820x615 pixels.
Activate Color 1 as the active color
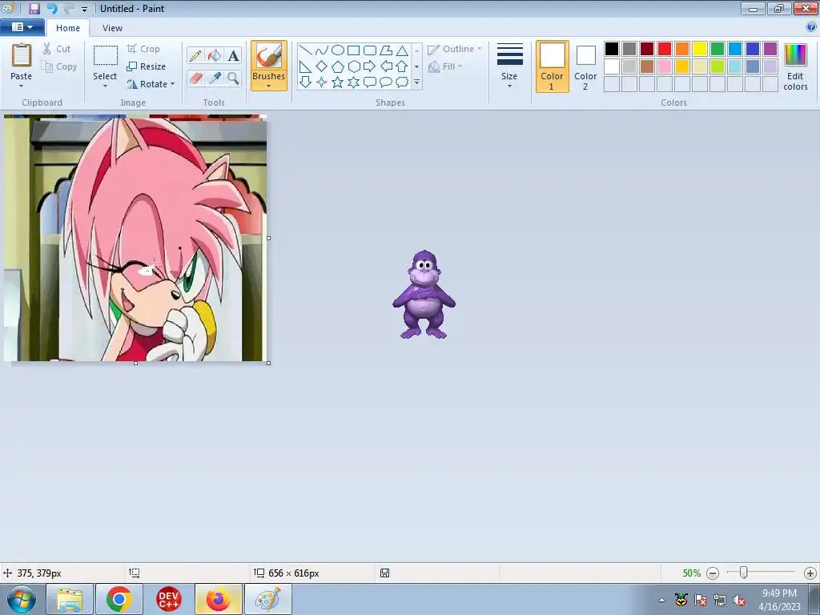(x=553, y=66)
